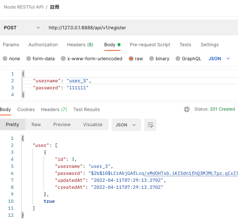Select the raw body type radio
The image size is (238, 220).
(x=131, y=59)
